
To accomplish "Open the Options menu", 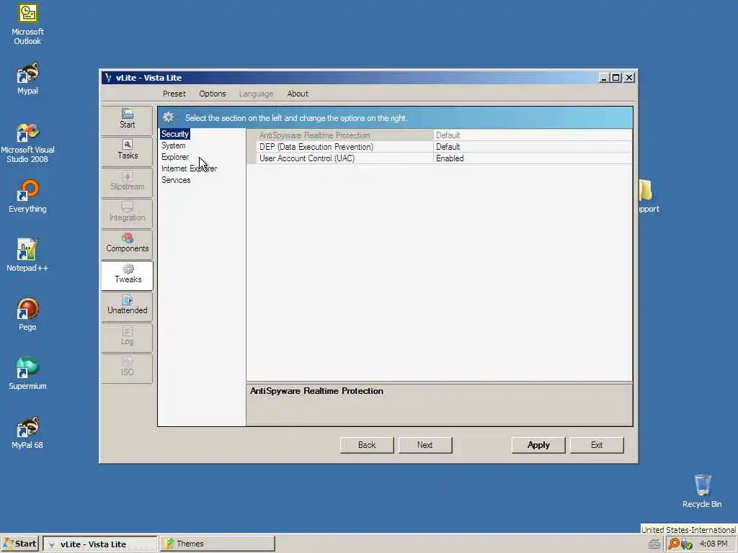I will point(213,94).
